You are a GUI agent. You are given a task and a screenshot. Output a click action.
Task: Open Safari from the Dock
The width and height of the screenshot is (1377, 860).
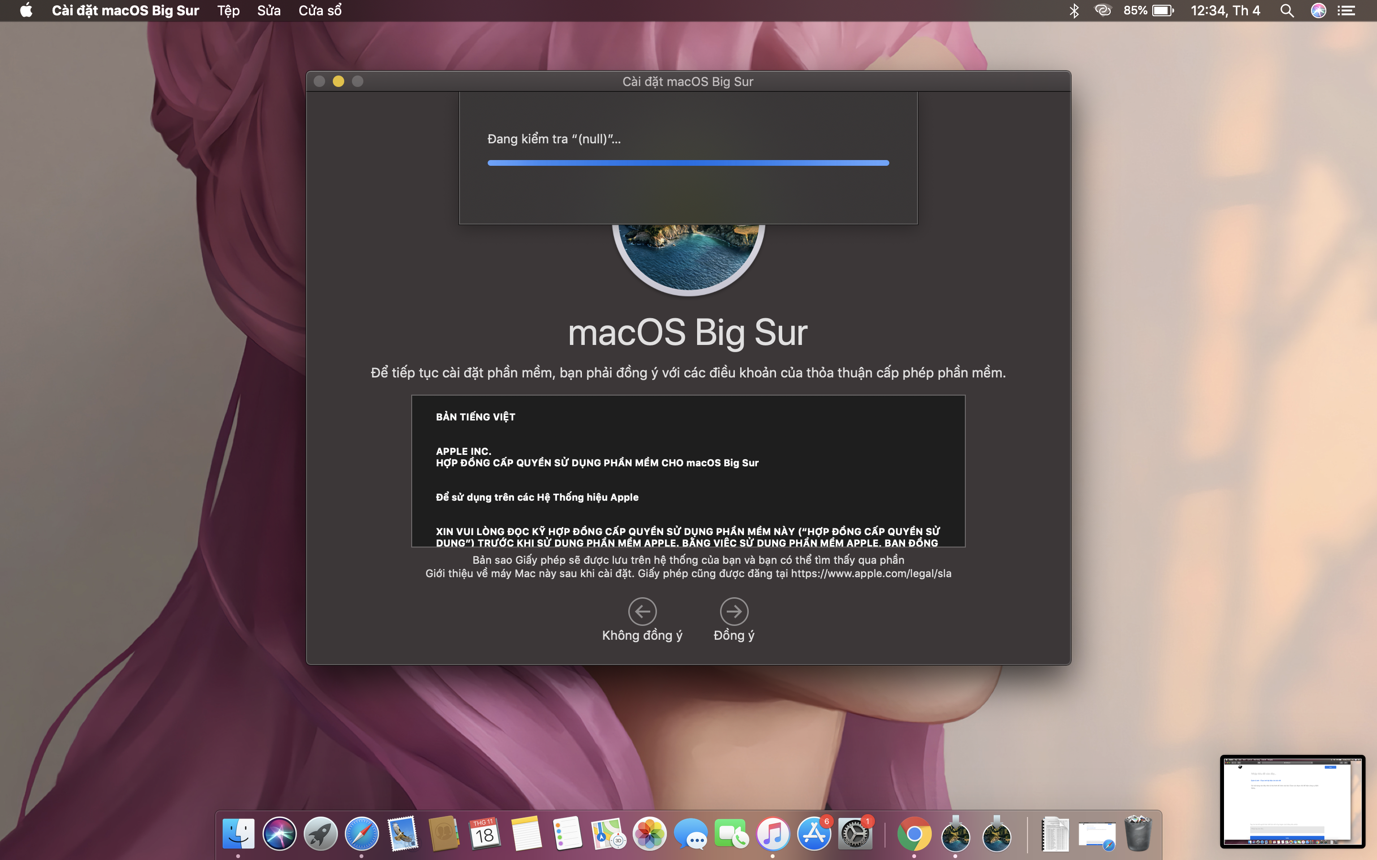(x=361, y=834)
